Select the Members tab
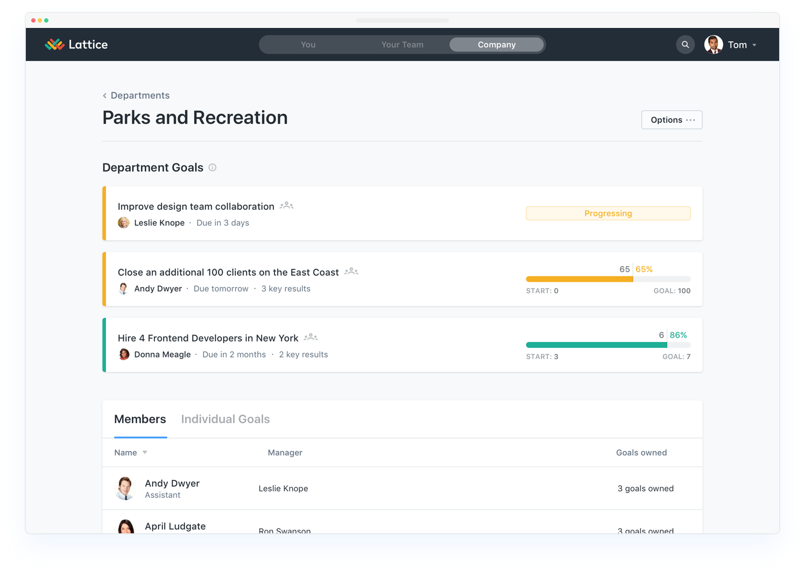805x572 pixels. click(140, 419)
